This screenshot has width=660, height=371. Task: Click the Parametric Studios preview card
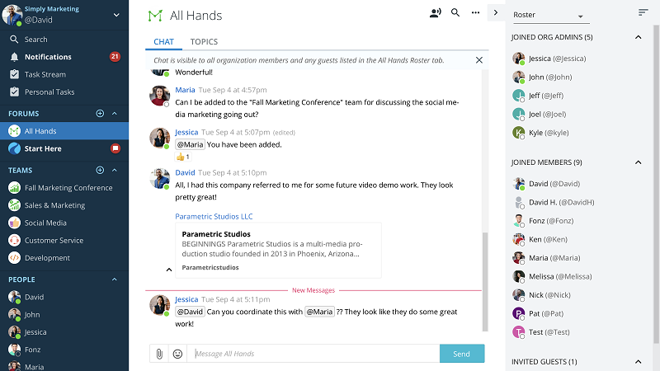(x=278, y=251)
